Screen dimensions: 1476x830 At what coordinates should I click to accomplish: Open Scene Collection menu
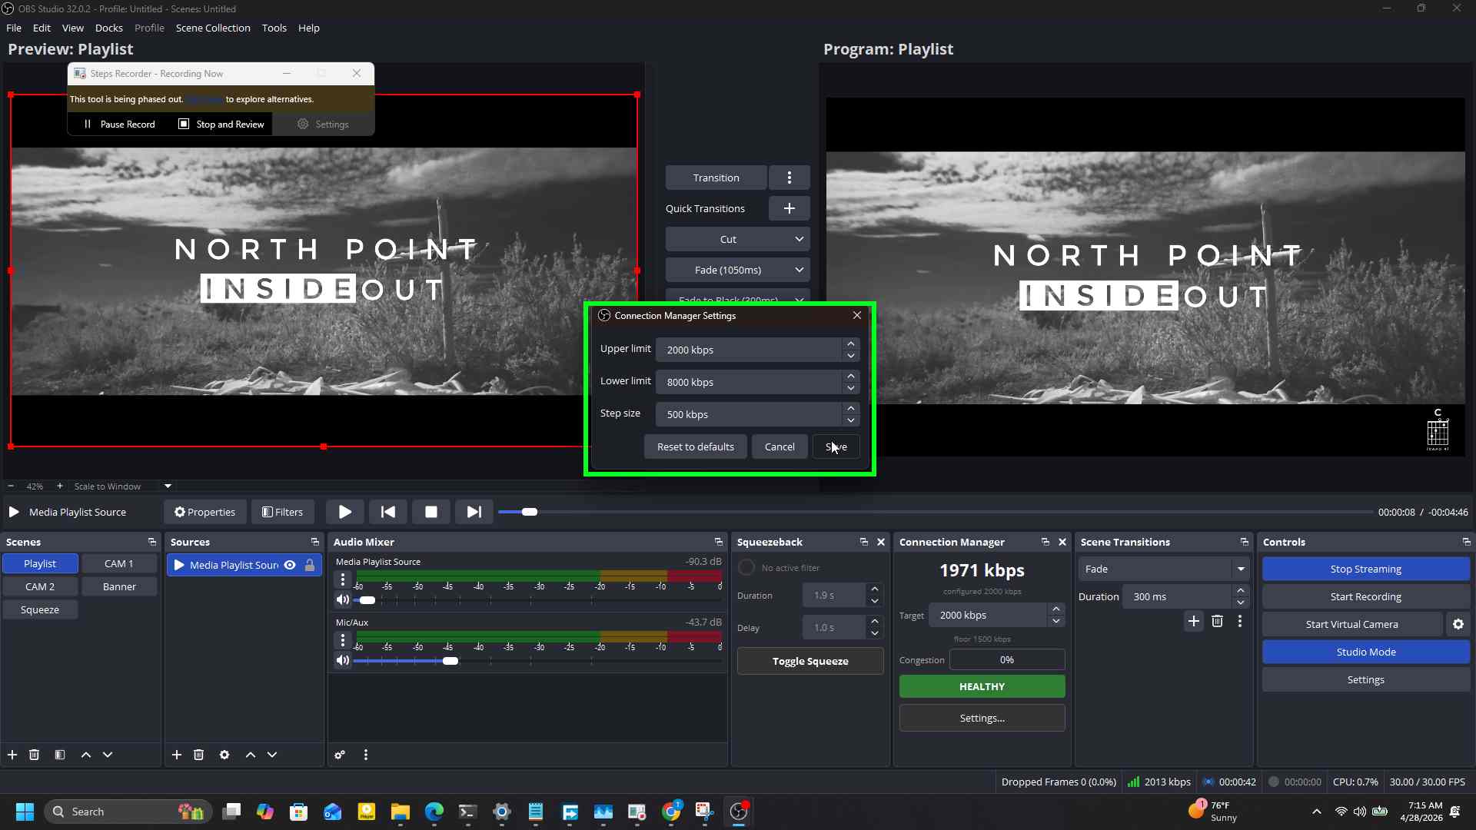pyautogui.click(x=213, y=28)
